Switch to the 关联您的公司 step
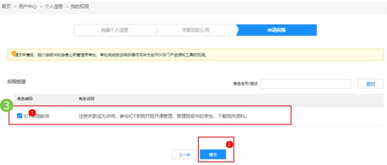Viewport: 387px width, 165px height. tap(195, 30)
